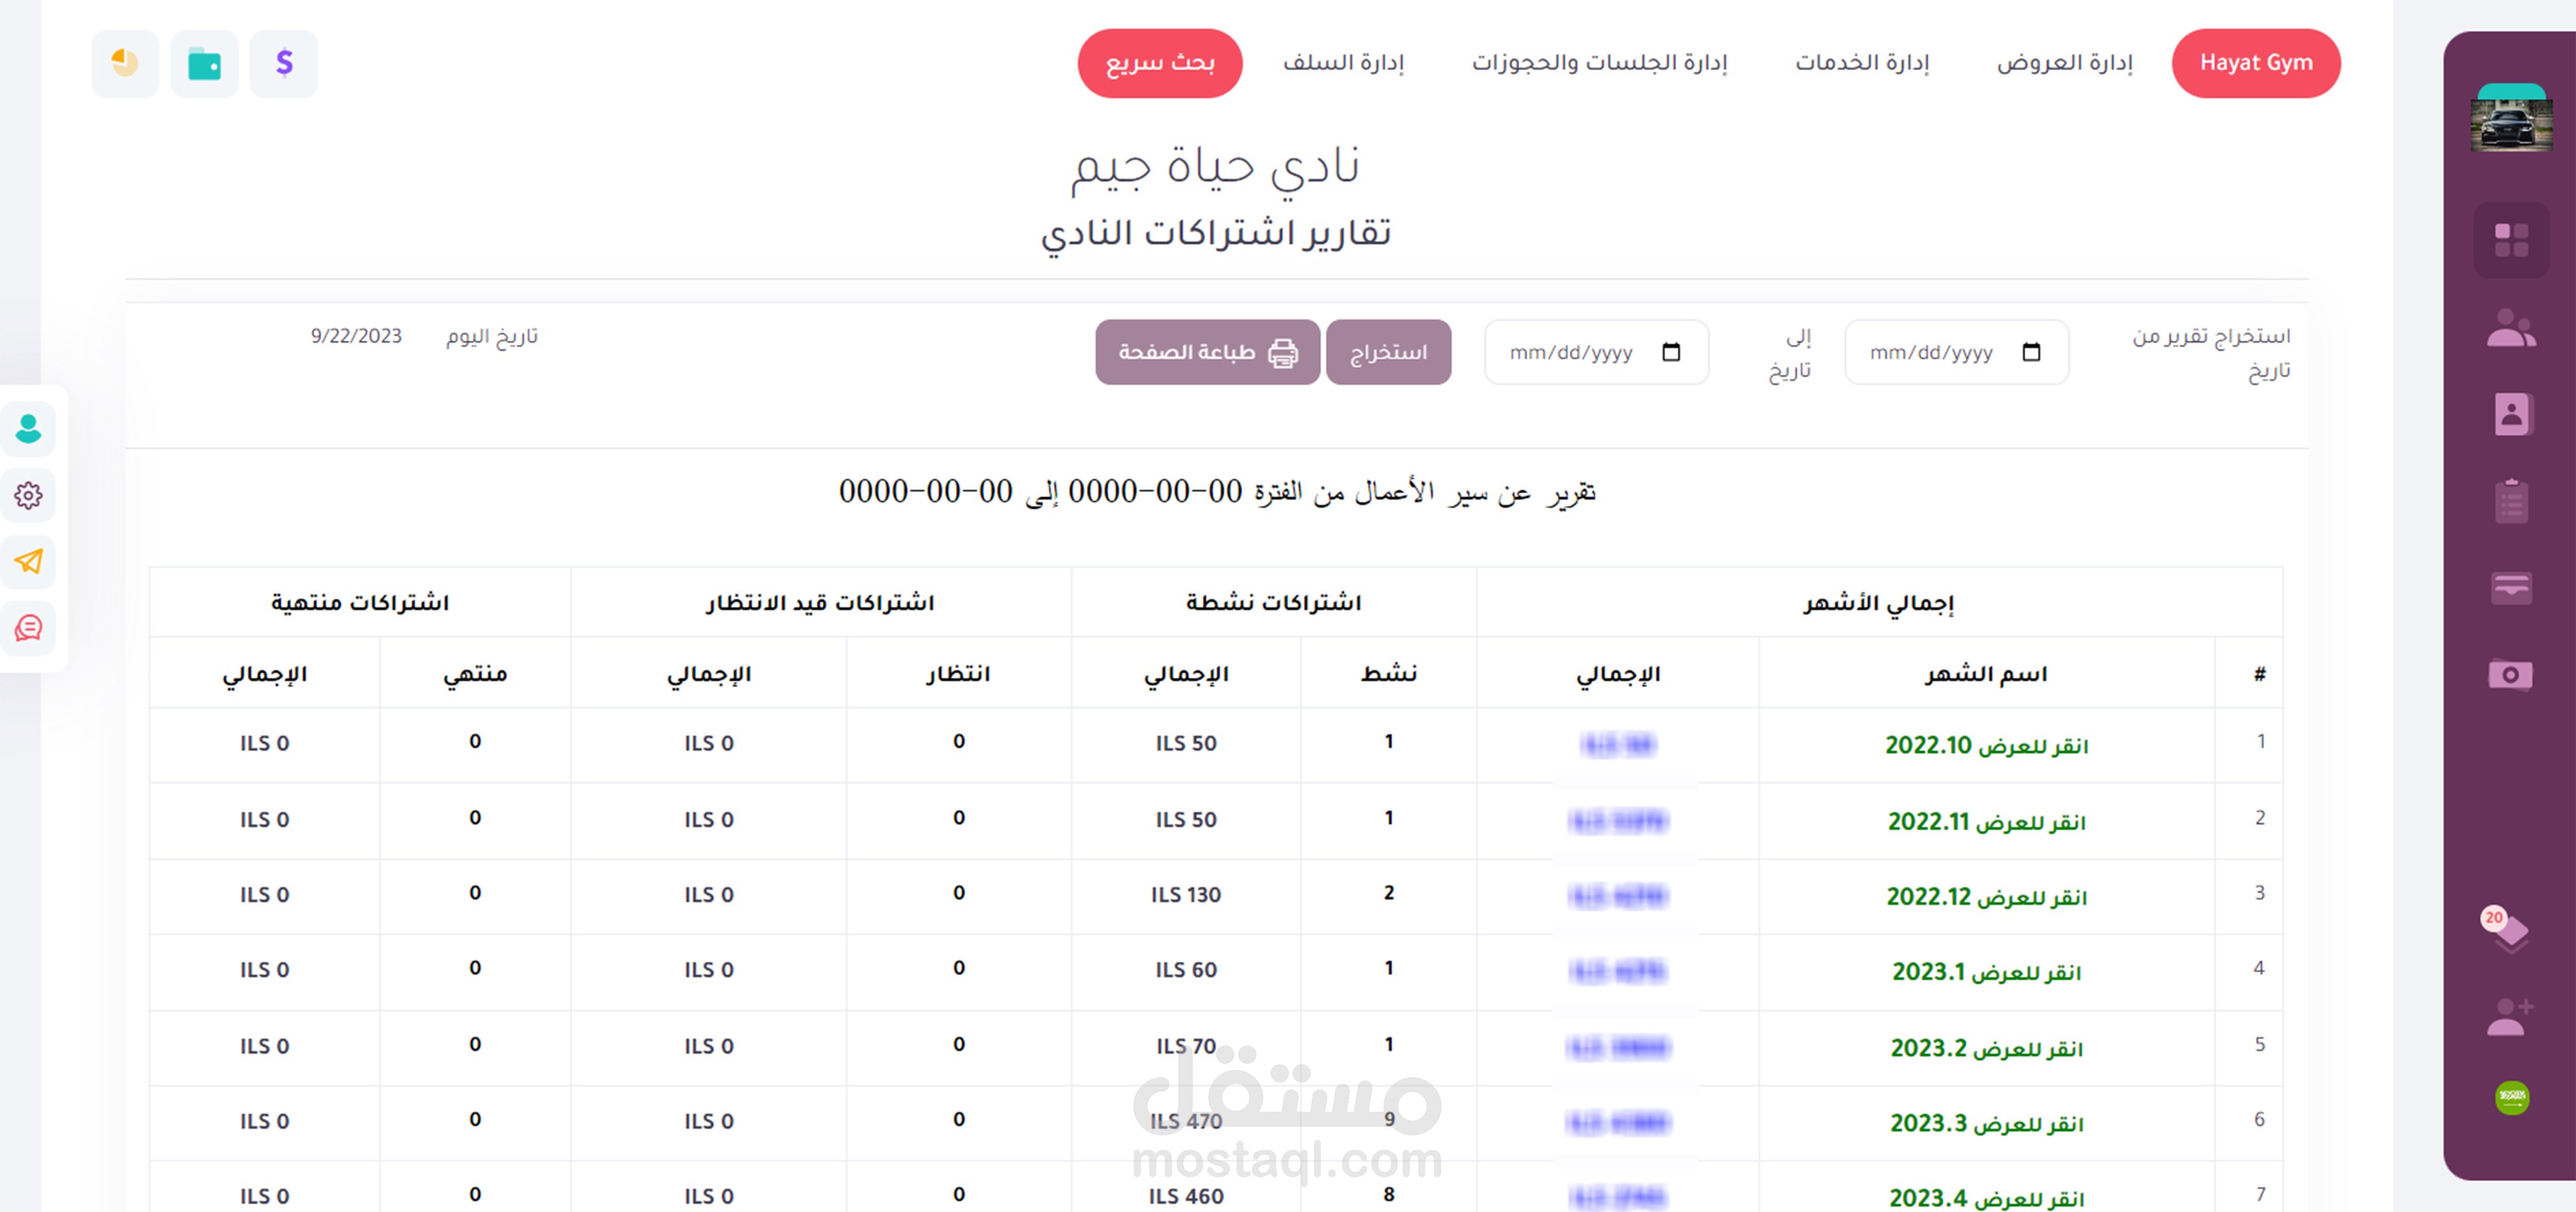Click the استخراج extract button

click(x=1388, y=352)
